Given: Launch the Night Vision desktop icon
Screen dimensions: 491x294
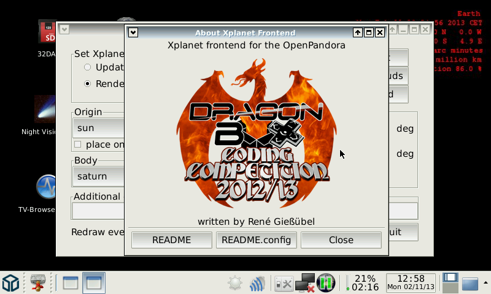Looking at the screenshot, I should (46, 110).
